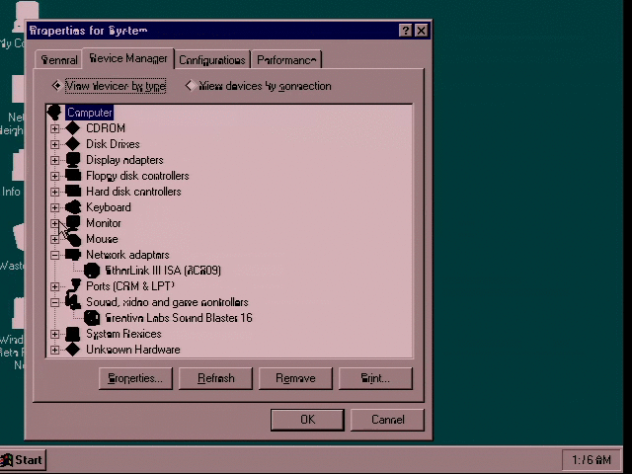Select the Monitor label text
This screenshot has height=474, width=632.
point(104,223)
